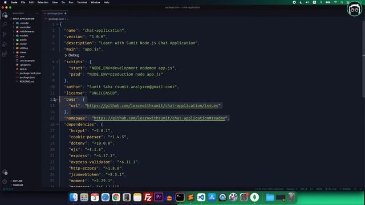Open the Manage gear icon

5,182
